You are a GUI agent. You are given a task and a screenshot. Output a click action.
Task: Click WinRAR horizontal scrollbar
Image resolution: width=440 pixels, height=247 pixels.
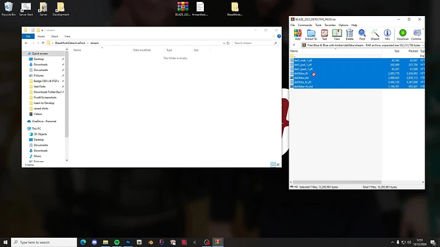[x=337, y=182]
